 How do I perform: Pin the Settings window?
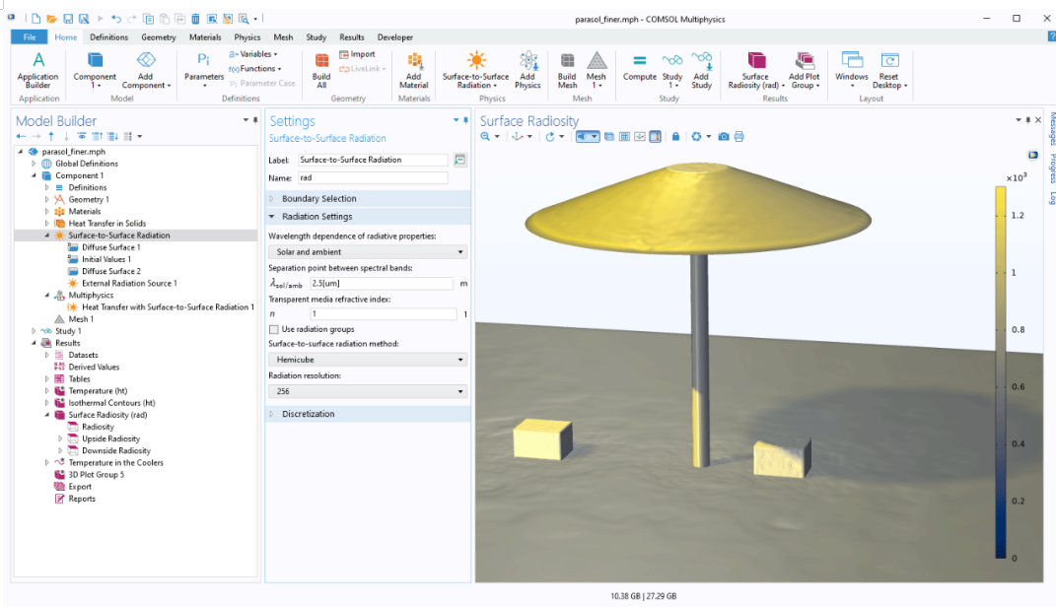(465, 120)
